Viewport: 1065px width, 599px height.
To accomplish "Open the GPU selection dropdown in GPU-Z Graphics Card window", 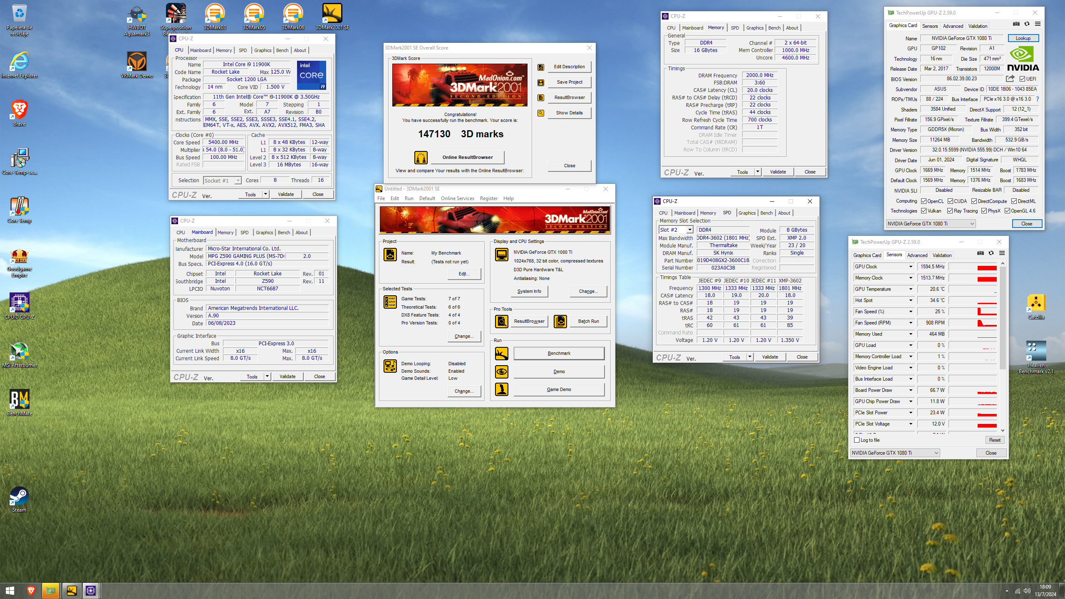I will [931, 224].
